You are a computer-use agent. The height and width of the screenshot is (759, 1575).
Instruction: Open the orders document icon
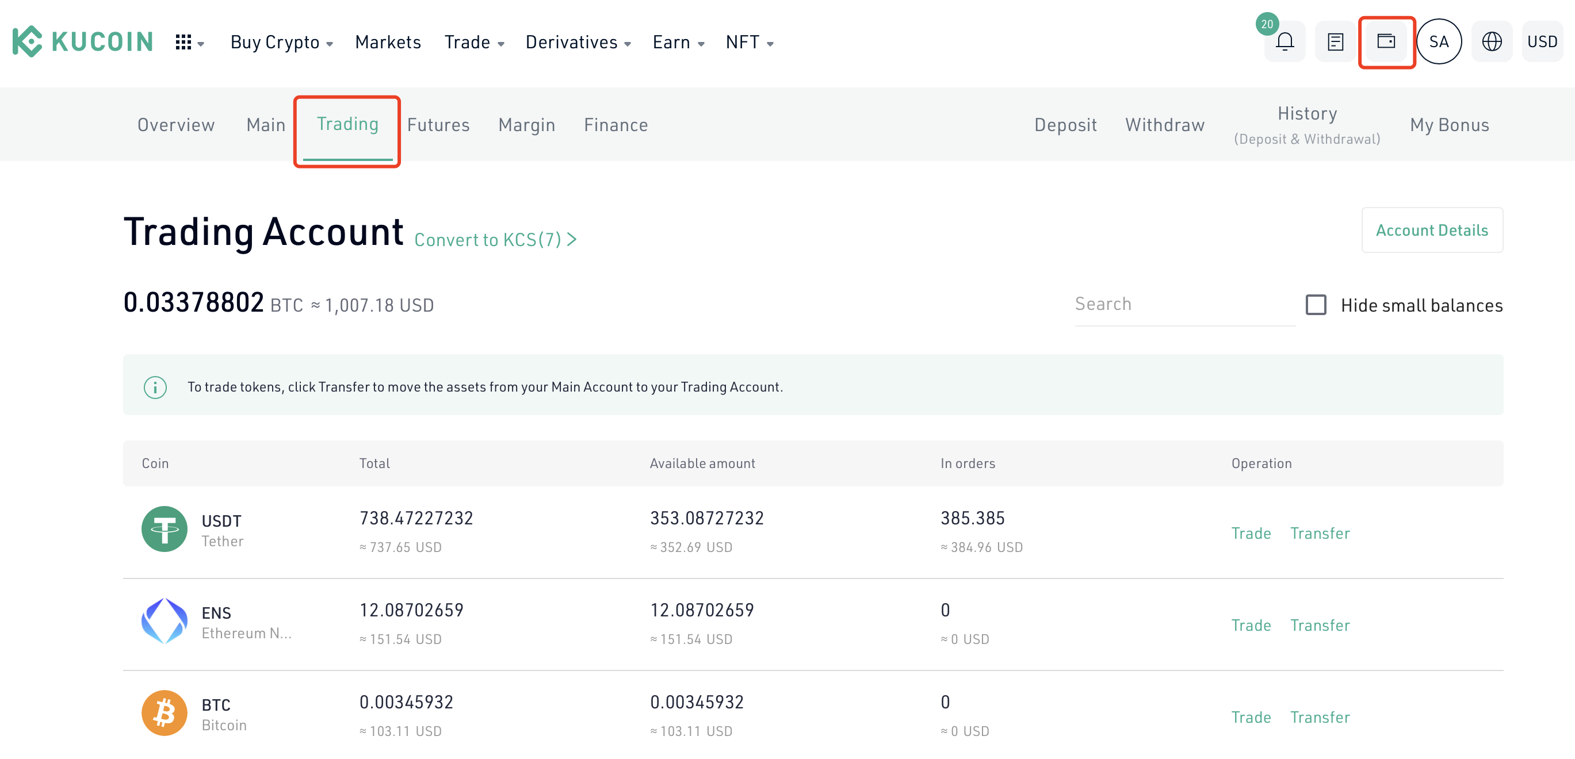pos(1335,41)
